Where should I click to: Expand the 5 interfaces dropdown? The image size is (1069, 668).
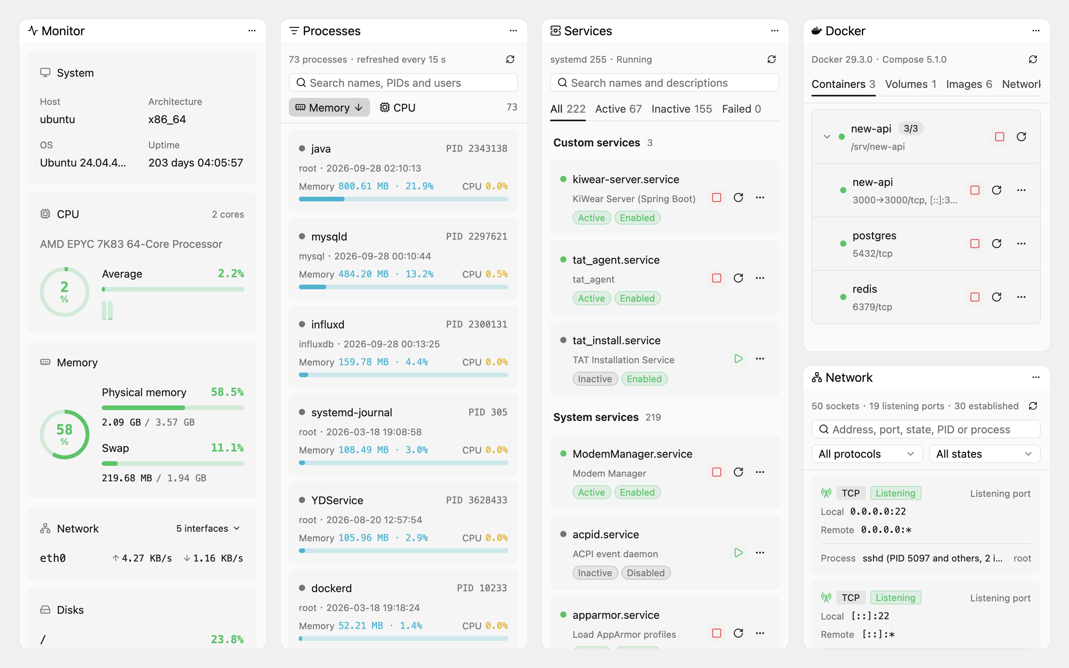click(x=208, y=529)
